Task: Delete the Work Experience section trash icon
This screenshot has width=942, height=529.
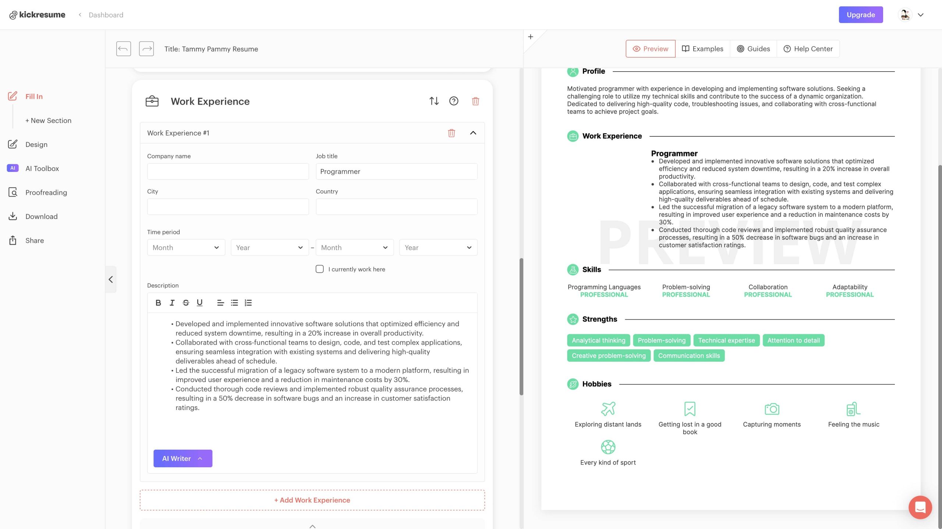Action: (x=475, y=101)
